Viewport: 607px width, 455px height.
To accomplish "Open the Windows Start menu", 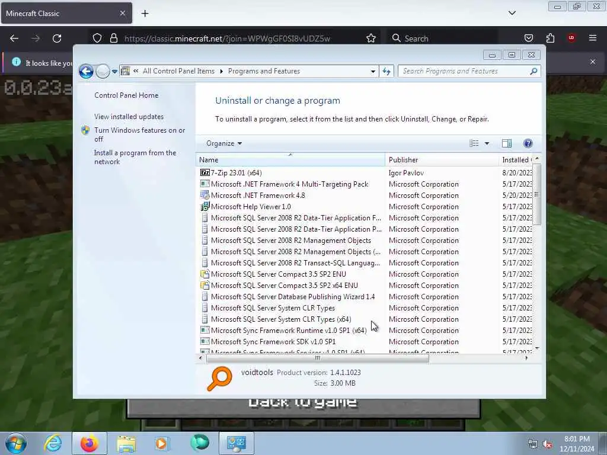I will (x=16, y=443).
